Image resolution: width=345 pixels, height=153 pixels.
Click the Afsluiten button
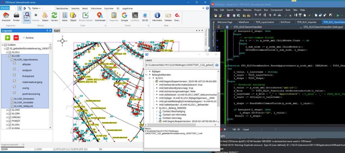pyautogui.click(x=5, y=8)
